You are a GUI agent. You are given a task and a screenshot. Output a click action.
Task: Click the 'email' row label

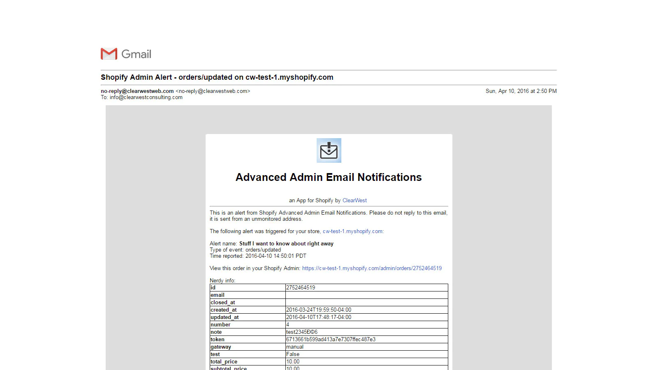218,295
